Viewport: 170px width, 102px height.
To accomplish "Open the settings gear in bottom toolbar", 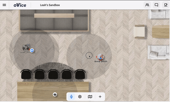I will click(x=80, y=97).
